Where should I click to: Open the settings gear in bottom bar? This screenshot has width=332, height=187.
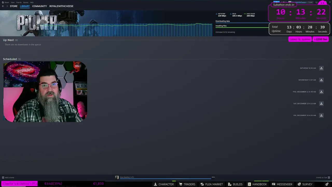click(327, 184)
